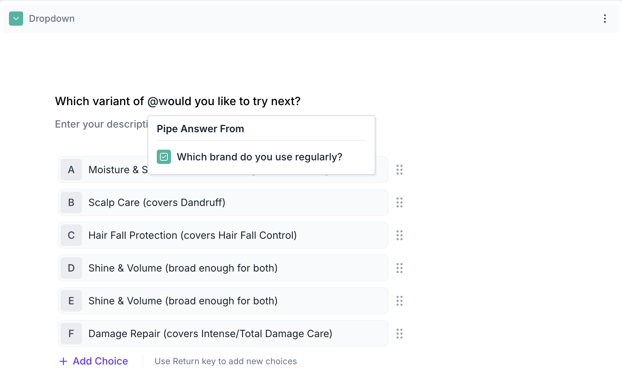Image resolution: width=622 pixels, height=382 pixels.
Task: Click the green Dropdown question type icon
Action: (16, 19)
